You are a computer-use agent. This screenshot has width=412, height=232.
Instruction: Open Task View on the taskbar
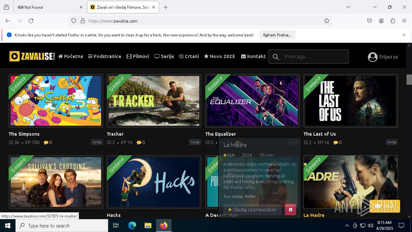click(116, 226)
